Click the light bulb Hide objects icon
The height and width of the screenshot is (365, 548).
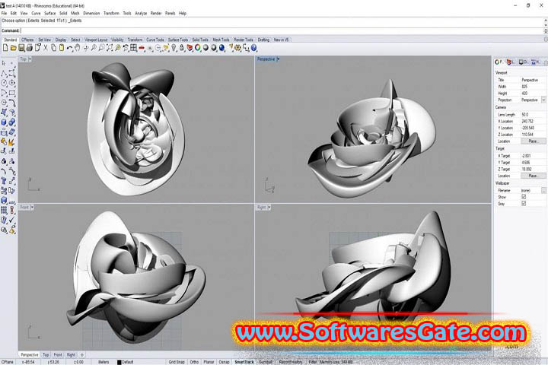pos(174,48)
